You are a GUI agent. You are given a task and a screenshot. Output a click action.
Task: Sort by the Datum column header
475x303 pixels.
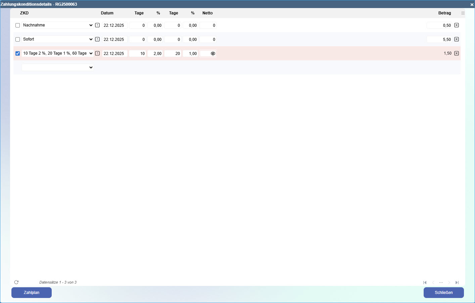click(x=107, y=13)
